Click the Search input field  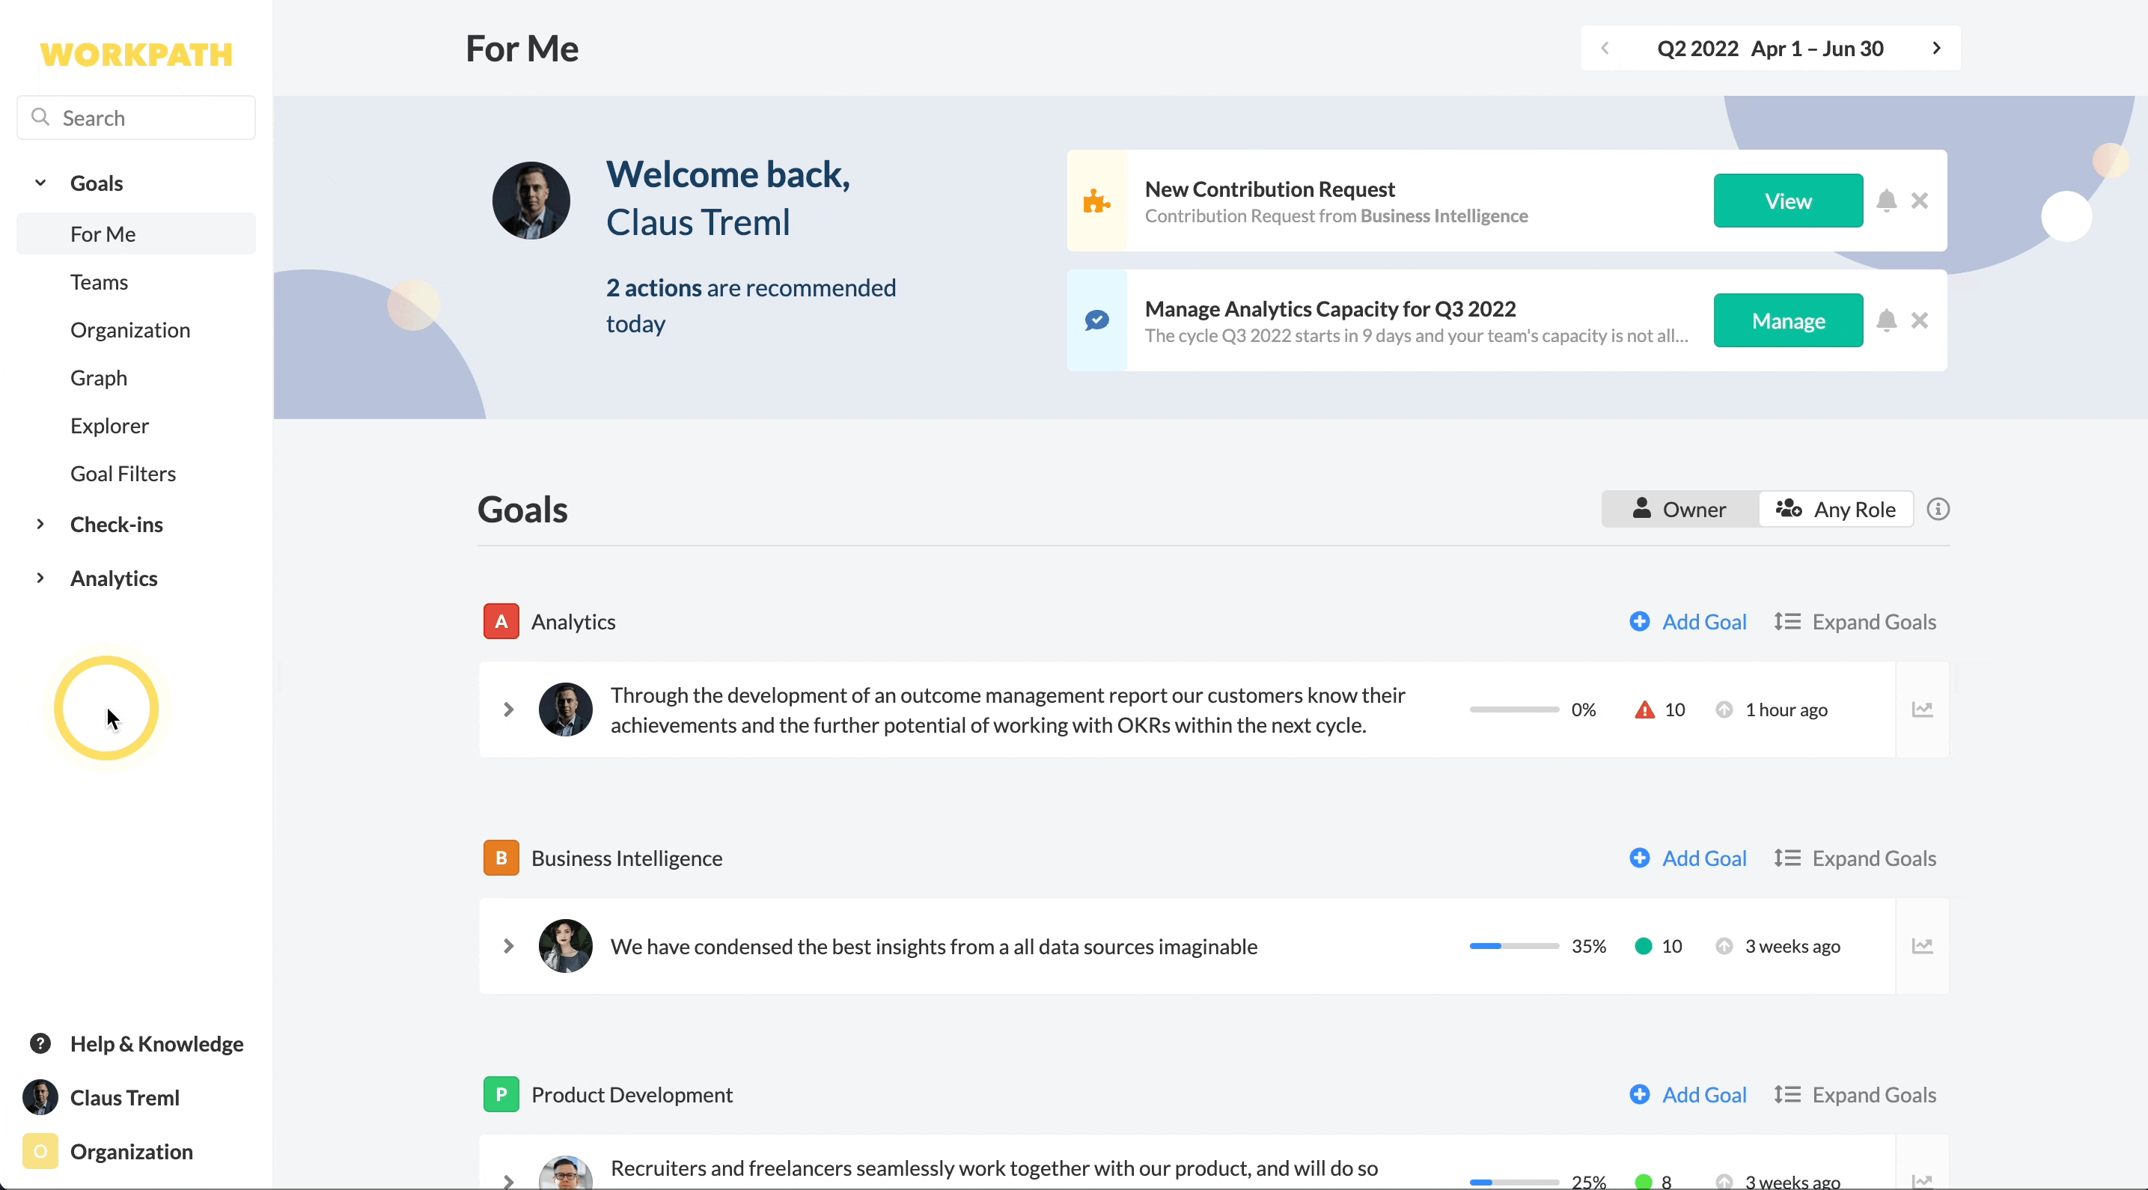click(136, 117)
